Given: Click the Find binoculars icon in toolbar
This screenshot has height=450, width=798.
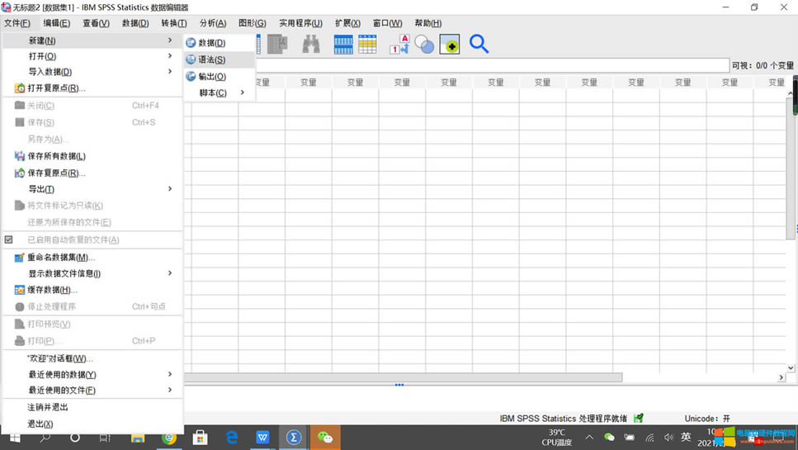Looking at the screenshot, I should [x=310, y=44].
